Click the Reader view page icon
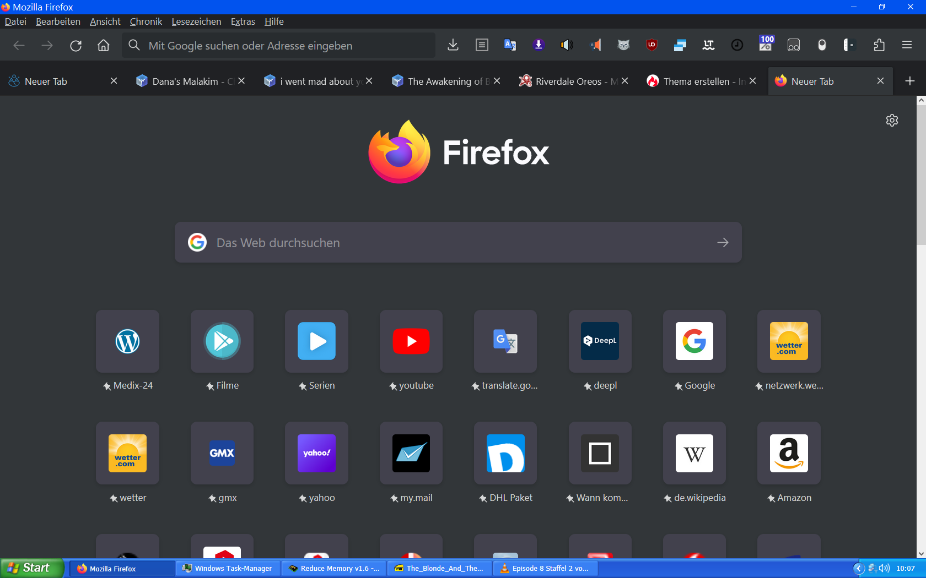The width and height of the screenshot is (926, 578). (482, 45)
